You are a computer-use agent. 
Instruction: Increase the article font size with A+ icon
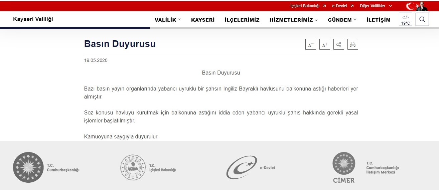[325, 44]
